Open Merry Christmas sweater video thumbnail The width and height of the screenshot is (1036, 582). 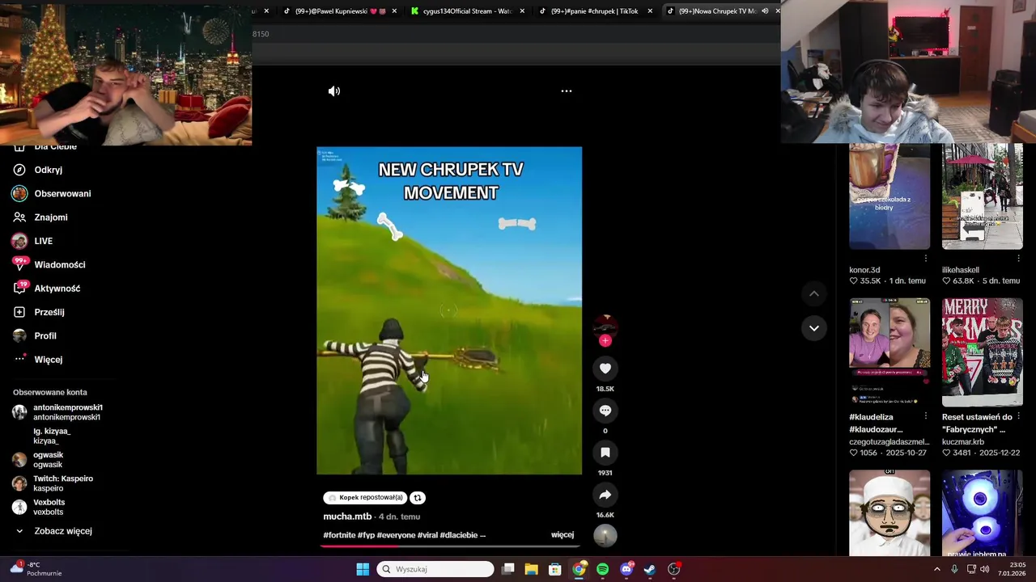(x=983, y=352)
